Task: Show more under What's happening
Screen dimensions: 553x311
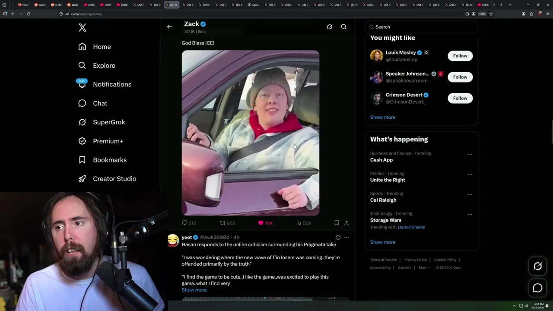Action: point(383,242)
